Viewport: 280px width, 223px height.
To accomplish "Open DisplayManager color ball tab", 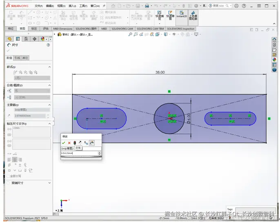I will coord(43,39).
